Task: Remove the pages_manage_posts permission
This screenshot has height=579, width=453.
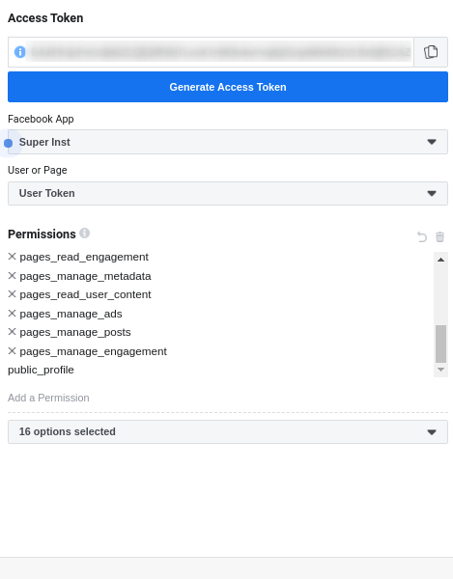Action: point(13,332)
